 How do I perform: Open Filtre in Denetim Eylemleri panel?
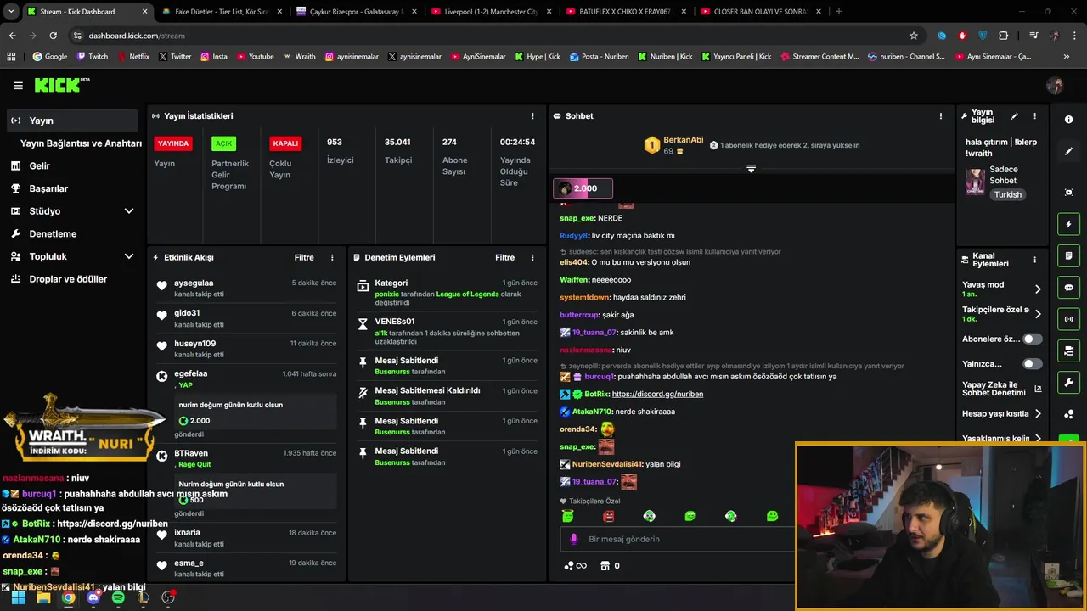[x=504, y=257]
